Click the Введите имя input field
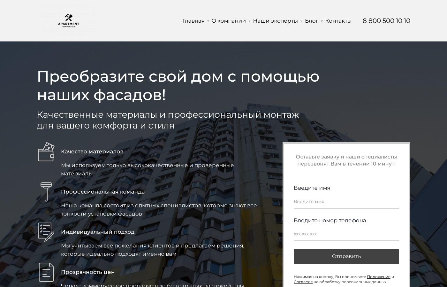The width and height of the screenshot is (447, 287). tap(346, 202)
